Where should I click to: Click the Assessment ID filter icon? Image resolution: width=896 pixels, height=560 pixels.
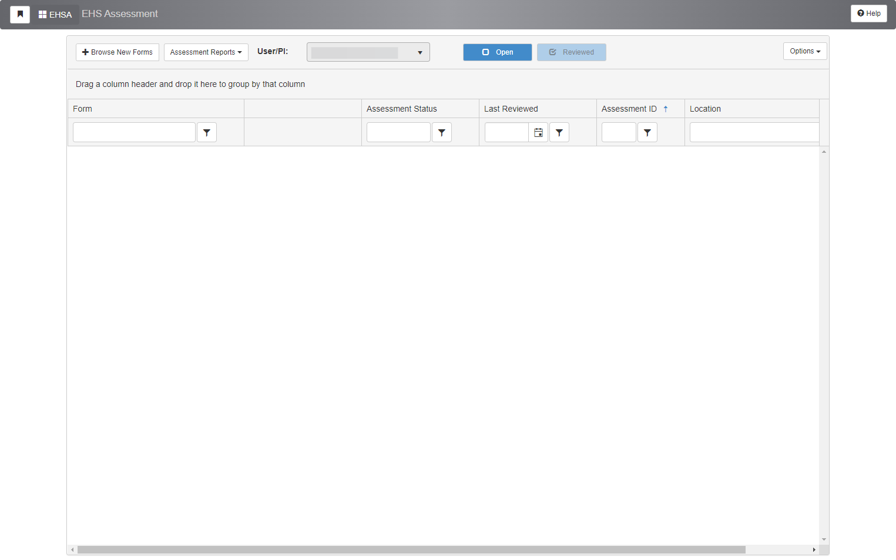click(x=647, y=133)
